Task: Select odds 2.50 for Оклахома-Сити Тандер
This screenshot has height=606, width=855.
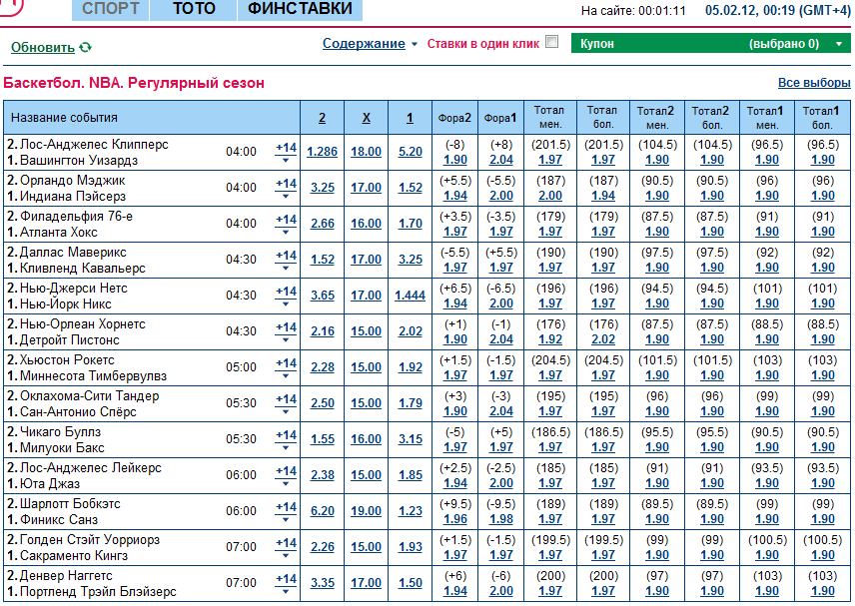Action: (323, 403)
